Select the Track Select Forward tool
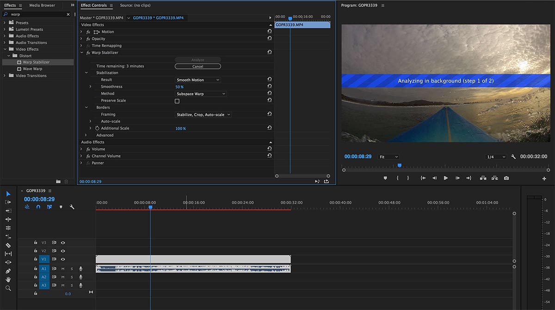The height and width of the screenshot is (310, 555). 8,202
